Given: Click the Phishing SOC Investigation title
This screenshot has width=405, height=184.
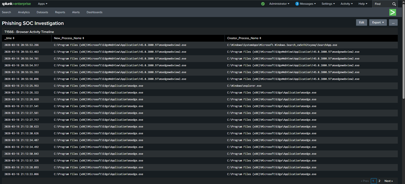Looking at the screenshot, I should pyautogui.click(x=33, y=23).
